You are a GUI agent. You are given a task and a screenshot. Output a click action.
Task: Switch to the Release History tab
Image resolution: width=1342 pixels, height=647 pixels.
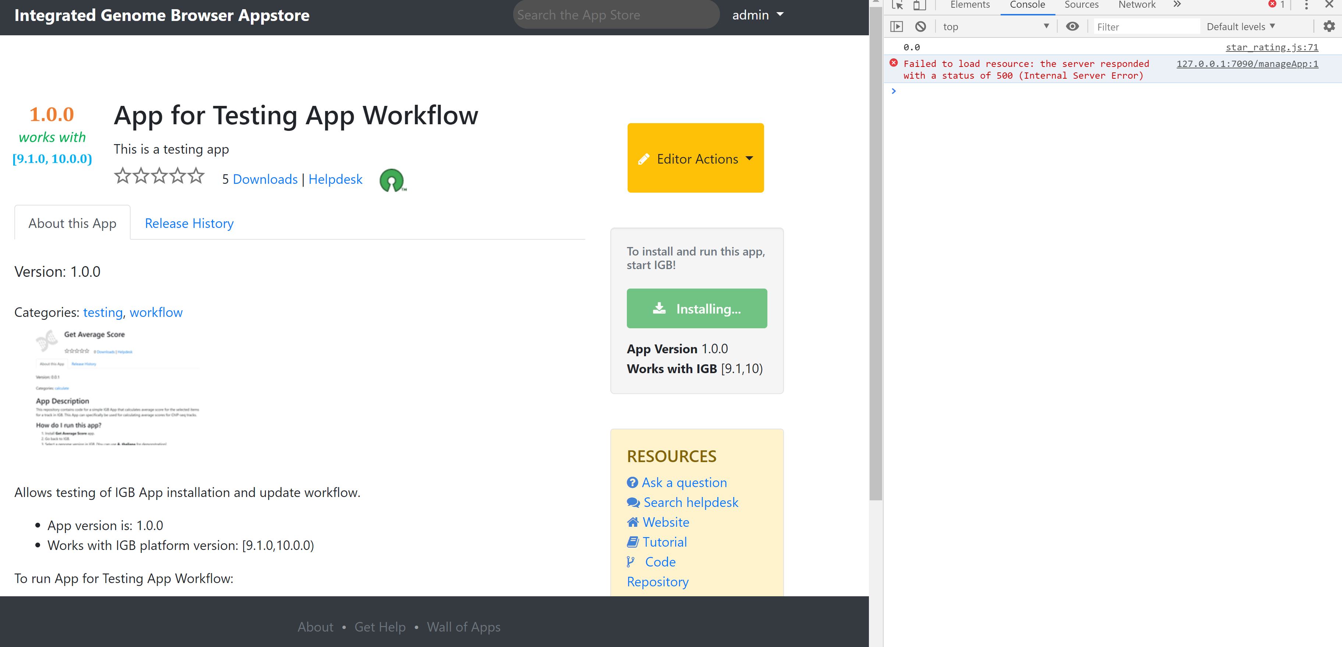pyautogui.click(x=189, y=223)
